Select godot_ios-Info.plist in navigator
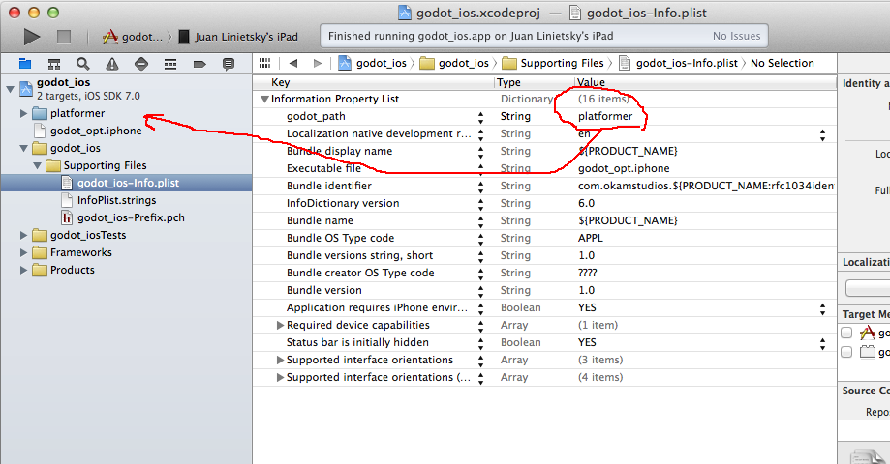Viewport: 890px width, 464px height. coord(128,183)
